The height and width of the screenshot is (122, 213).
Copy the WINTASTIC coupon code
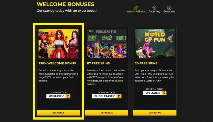68,96
